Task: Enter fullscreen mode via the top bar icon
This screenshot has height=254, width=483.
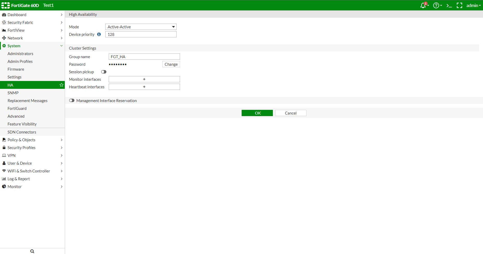Action: pyautogui.click(x=459, y=5)
